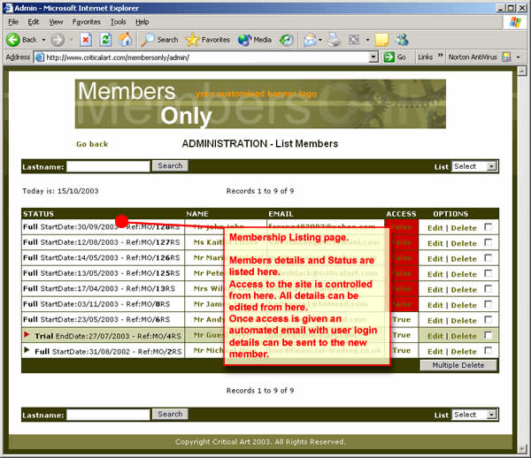Open Norton AntiVirus dropdown arrow
The width and height of the screenshot is (531, 458).
click(518, 57)
